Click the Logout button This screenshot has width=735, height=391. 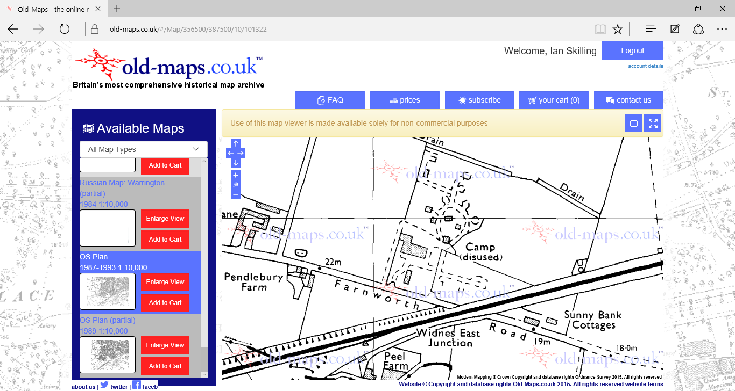(x=632, y=50)
